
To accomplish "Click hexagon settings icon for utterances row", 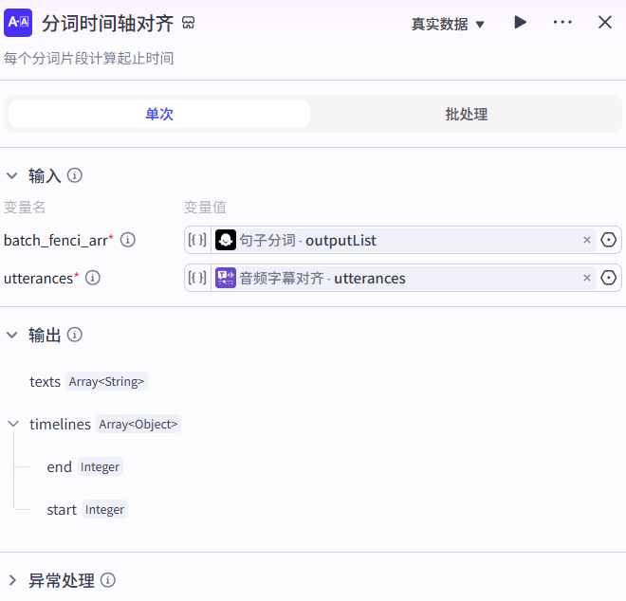I will 608,278.
